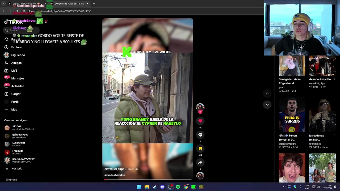
Task: Open Chrome from taskbar
Action: pyautogui.click(x=186, y=187)
